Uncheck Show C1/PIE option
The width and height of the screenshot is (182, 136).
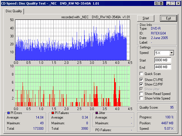point(141,79)
